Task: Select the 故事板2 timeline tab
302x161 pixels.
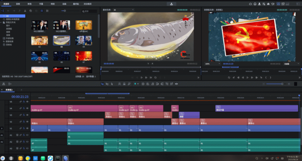Action: coord(9,90)
